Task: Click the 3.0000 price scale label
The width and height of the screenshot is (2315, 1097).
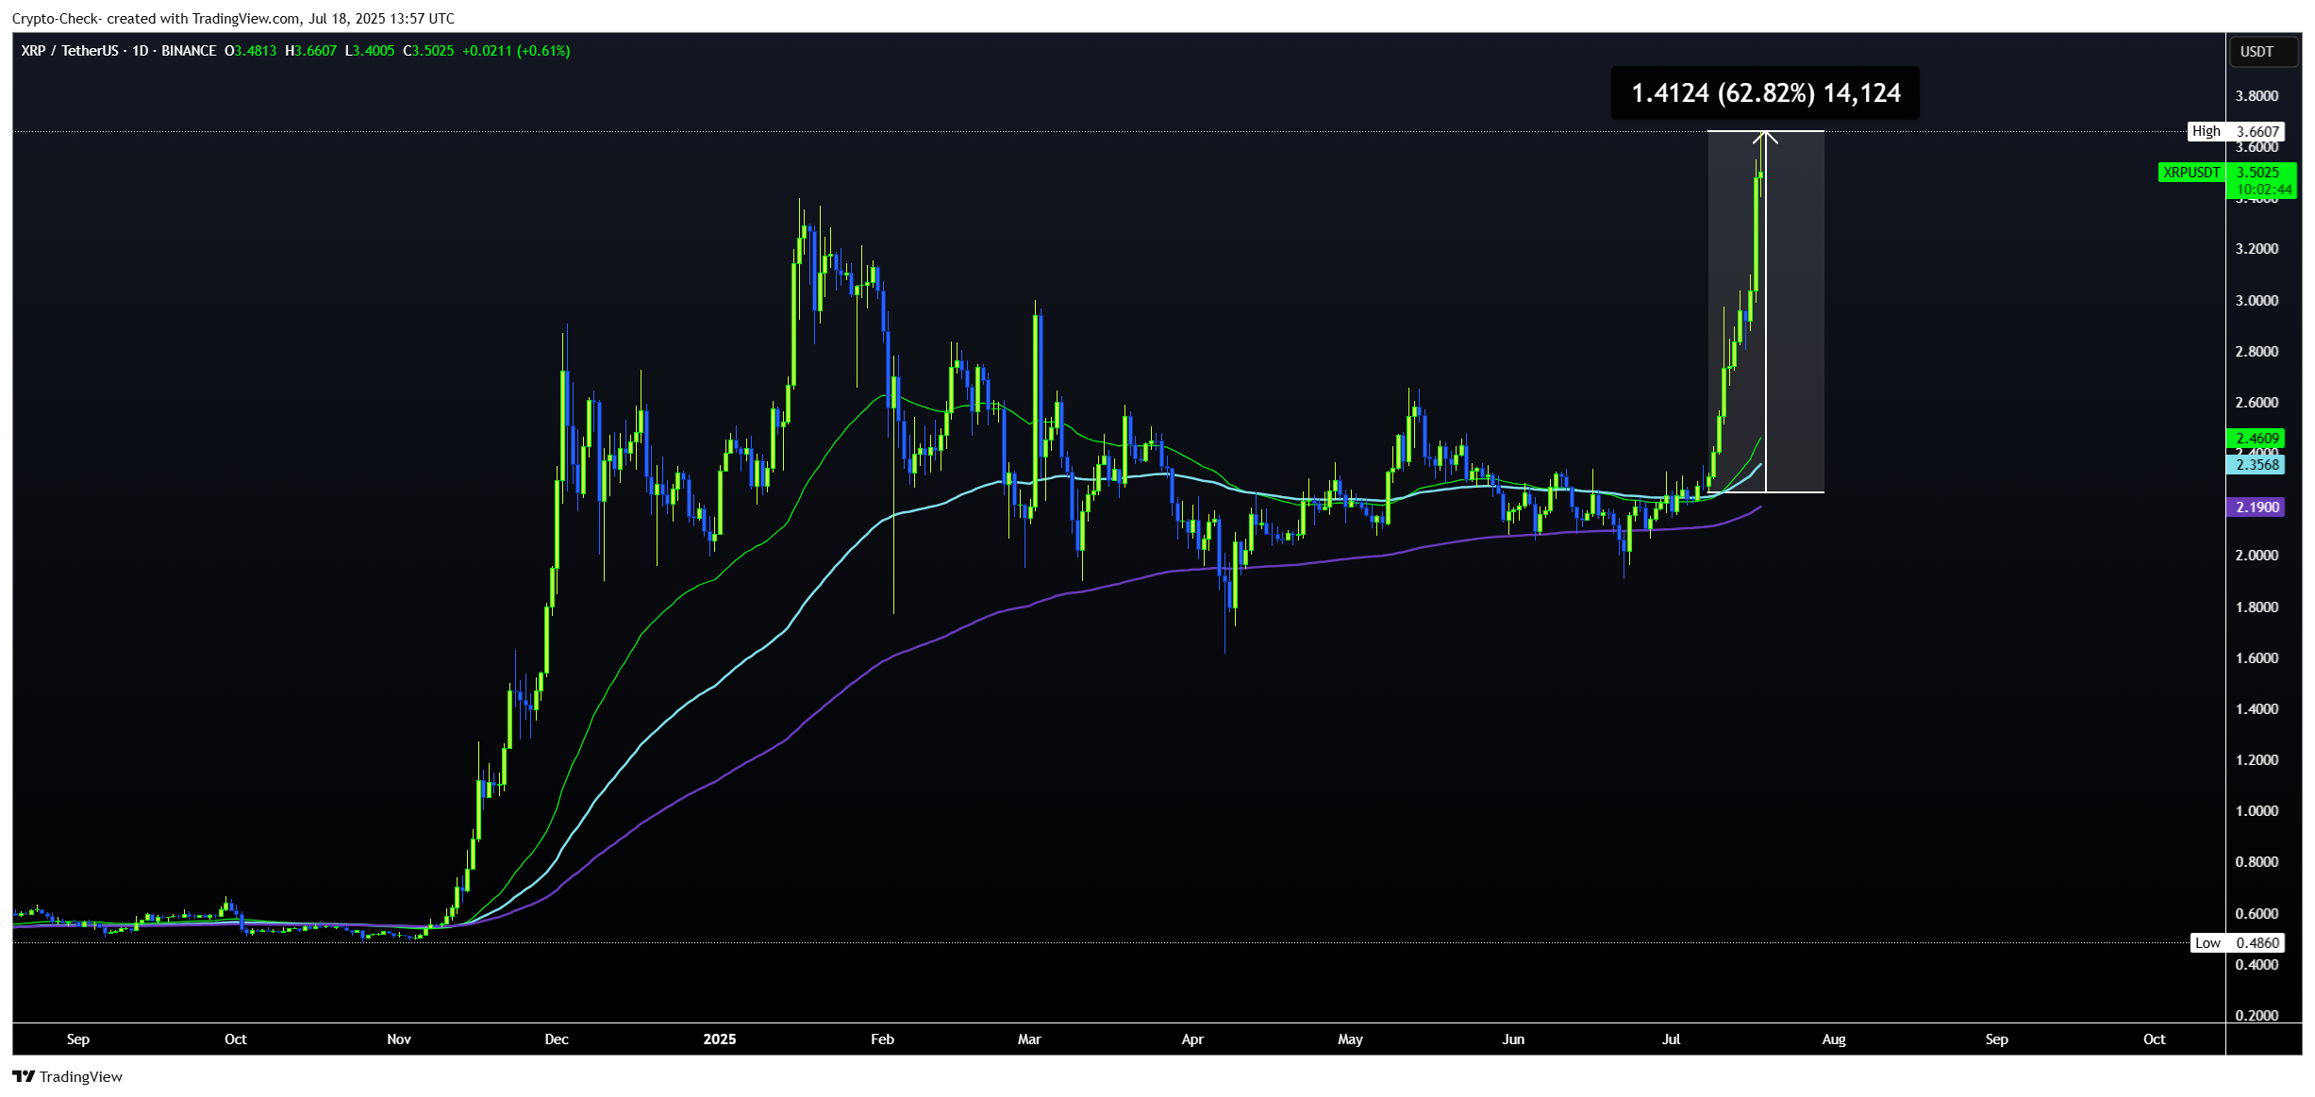Action: click(x=2257, y=300)
